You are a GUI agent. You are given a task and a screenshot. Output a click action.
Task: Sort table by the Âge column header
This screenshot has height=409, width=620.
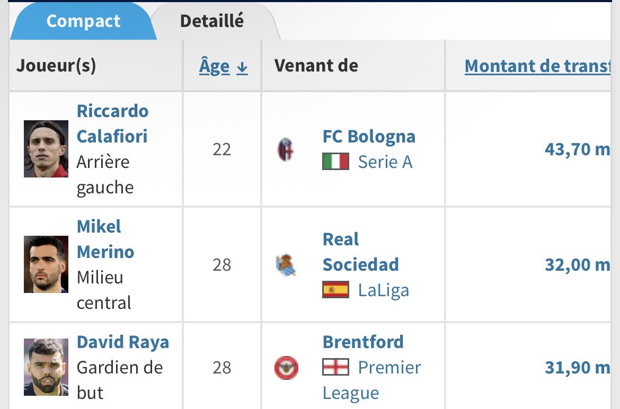coord(214,66)
